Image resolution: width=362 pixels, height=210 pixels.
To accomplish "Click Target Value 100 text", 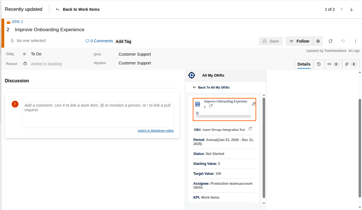I will 207,174.
